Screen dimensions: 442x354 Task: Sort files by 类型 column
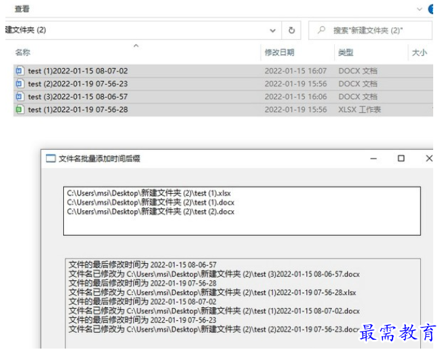coord(346,52)
